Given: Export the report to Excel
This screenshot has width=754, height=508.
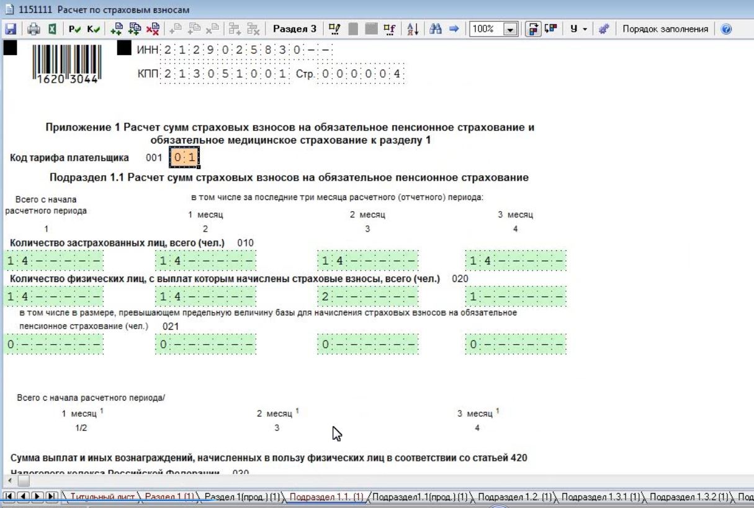Looking at the screenshot, I should (x=52, y=29).
